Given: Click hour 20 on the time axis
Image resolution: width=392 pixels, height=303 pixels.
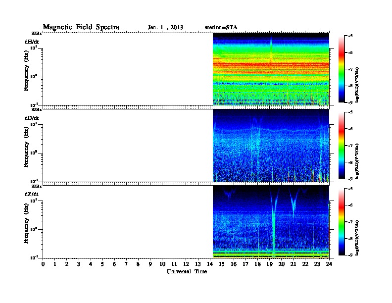Looking at the screenshot, I should click(x=281, y=264).
